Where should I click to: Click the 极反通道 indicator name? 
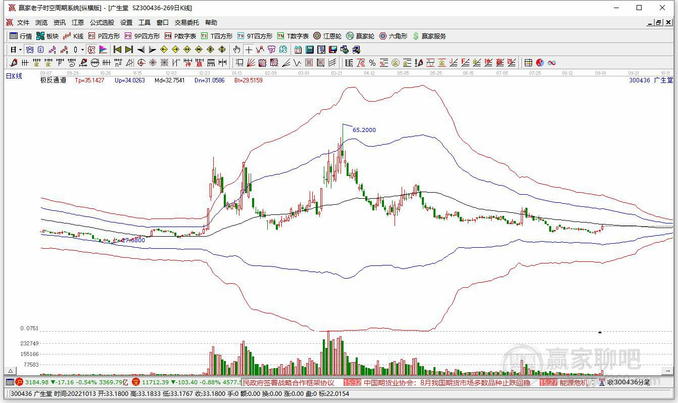53,80
